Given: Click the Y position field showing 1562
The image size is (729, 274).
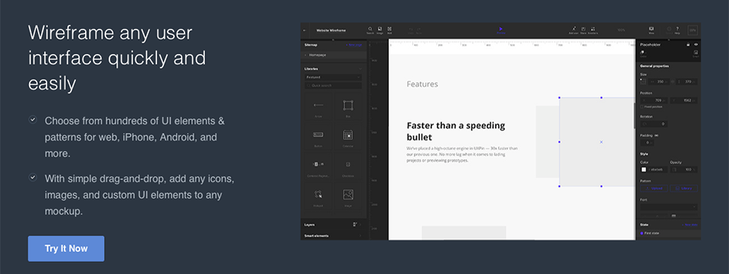Looking at the screenshot, I should click(683, 100).
